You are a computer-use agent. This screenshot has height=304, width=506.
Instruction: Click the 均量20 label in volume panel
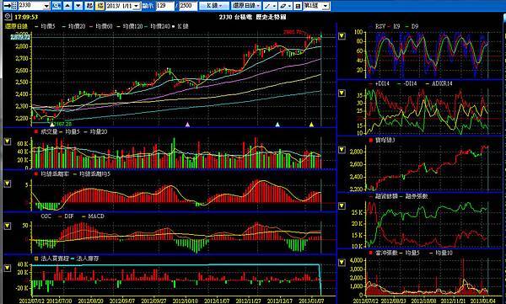[99, 132]
